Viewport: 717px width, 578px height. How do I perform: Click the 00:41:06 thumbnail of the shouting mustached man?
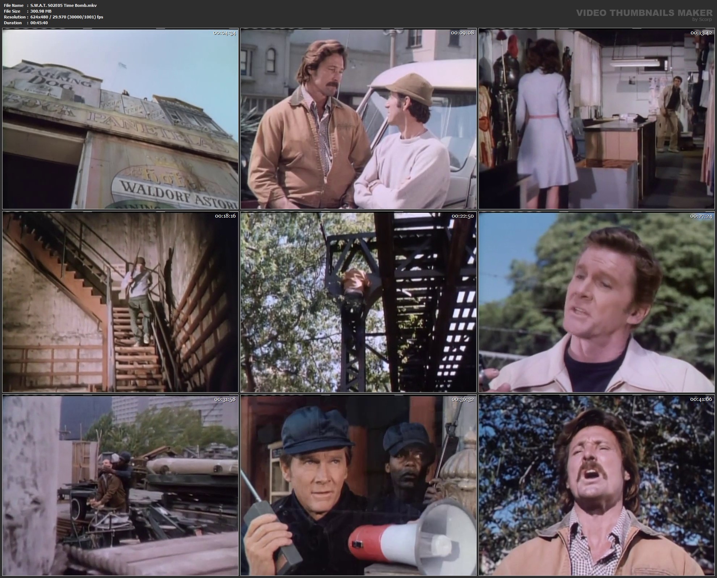tap(596, 485)
